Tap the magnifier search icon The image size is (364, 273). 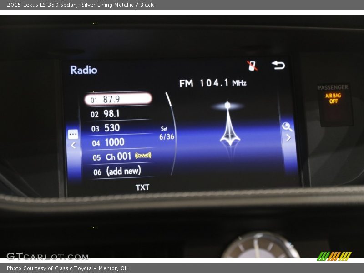pyautogui.click(x=287, y=127)
